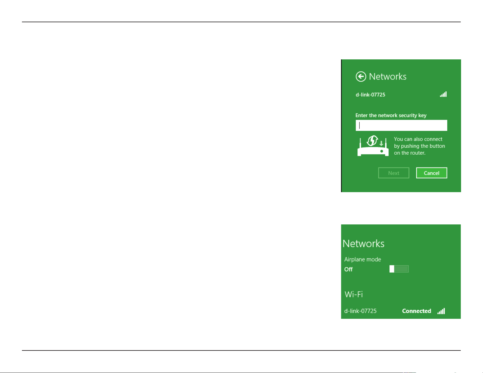Viewport: 483px width, 373px height.
Task: Click signal bars icon next to d-link-07725
Action: coord(443,94)
